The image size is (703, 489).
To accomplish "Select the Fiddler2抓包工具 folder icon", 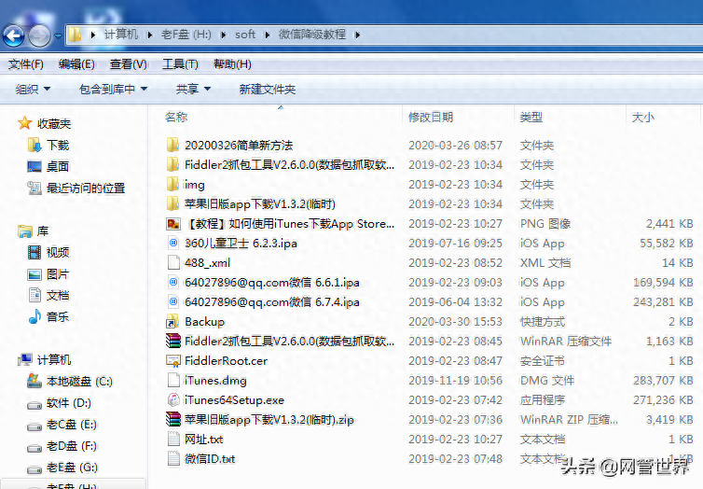I will pyautogui.click(x=173, y=164).
